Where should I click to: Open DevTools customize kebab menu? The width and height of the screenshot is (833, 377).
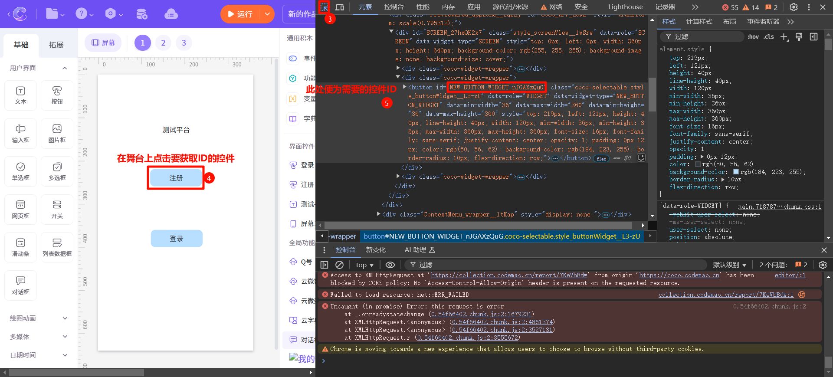click(x=809, y=7)
